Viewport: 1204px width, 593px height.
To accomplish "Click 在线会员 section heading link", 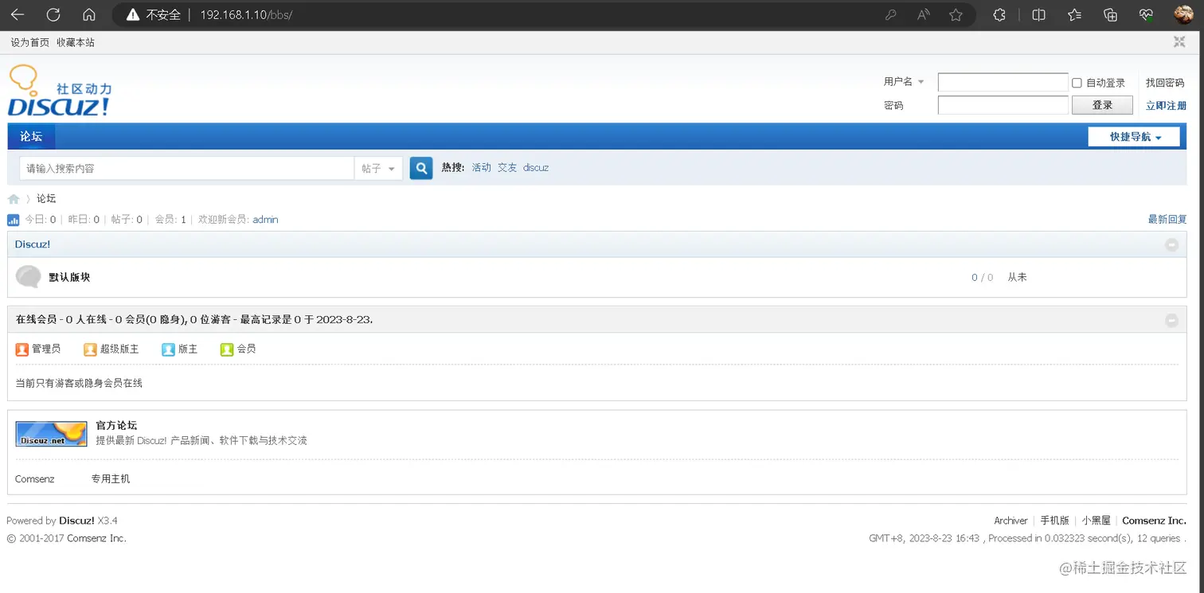I will [x=36, y=319].
